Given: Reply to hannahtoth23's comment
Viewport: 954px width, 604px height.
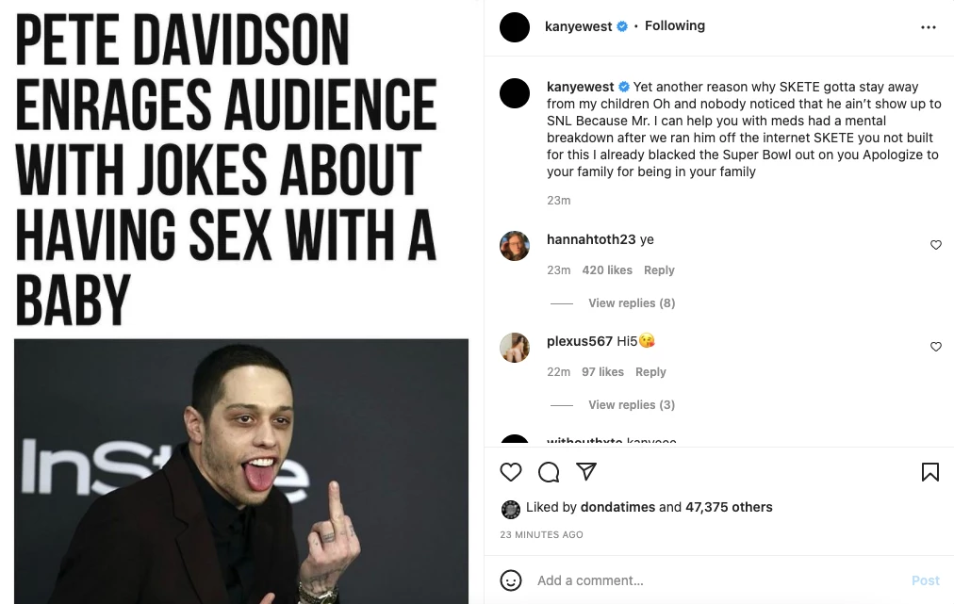Looking at the screenshot, I should (659, 270).
